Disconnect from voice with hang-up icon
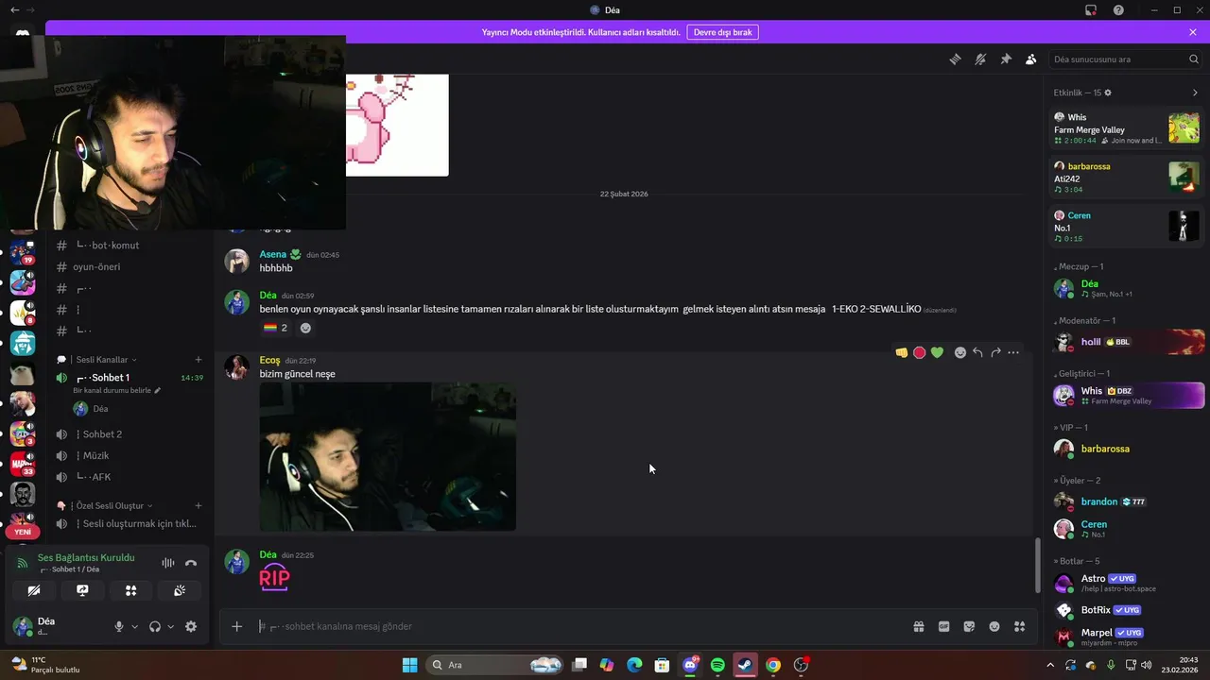The image size is (1210, 680). click(191, 563)
